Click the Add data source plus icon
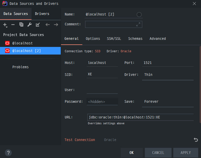This screenshot has height=158, width=201. pos(5,25)
